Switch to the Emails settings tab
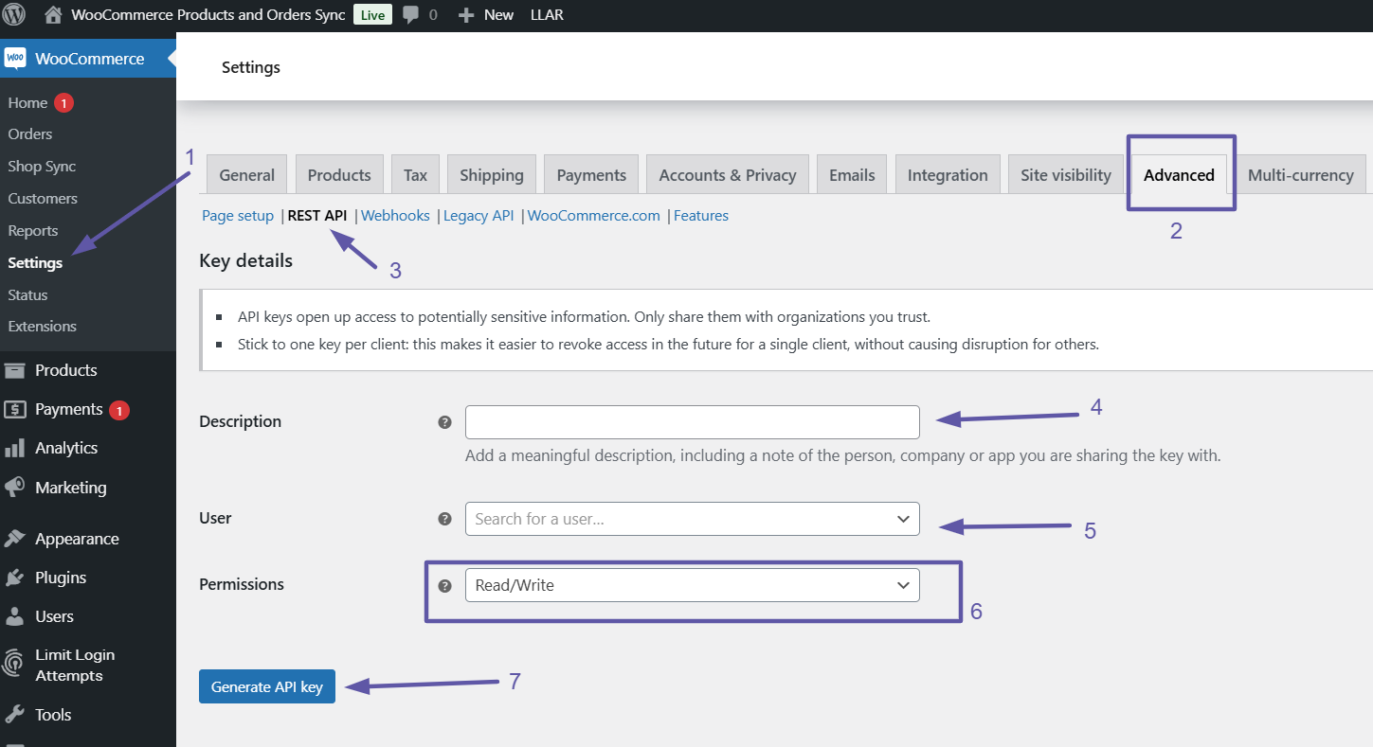This screenshot has width=1373, height=747. coord(851,174)
